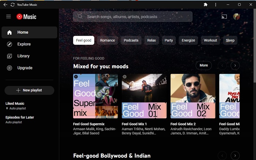Image resolution: width=256 pixels, height=160 pixels.
Task: Click More for Mixed for you moods
Action: point(204,65)
